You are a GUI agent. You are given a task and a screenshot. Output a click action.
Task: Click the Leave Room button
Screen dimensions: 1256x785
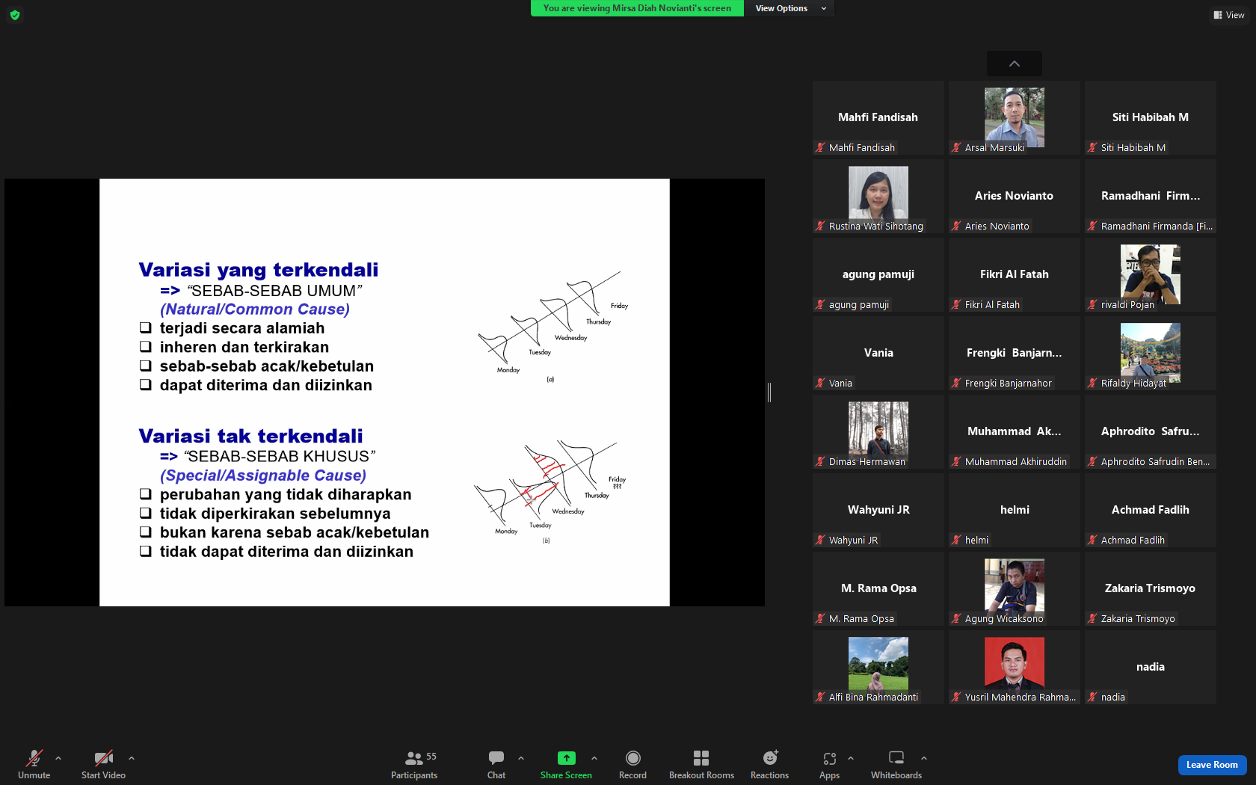coord(1212,765)
